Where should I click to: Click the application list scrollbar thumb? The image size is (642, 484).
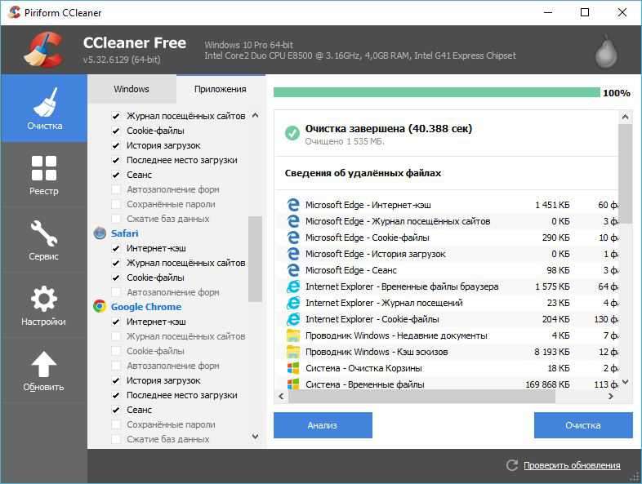pyautogui.click(x=255, y=259)
